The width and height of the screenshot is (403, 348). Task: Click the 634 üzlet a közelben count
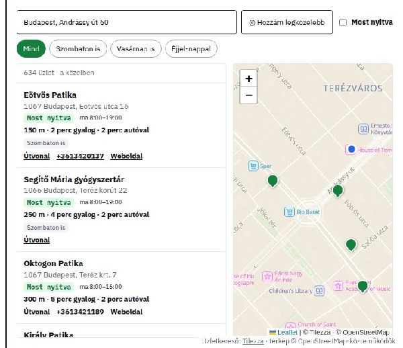coord(59,73)
